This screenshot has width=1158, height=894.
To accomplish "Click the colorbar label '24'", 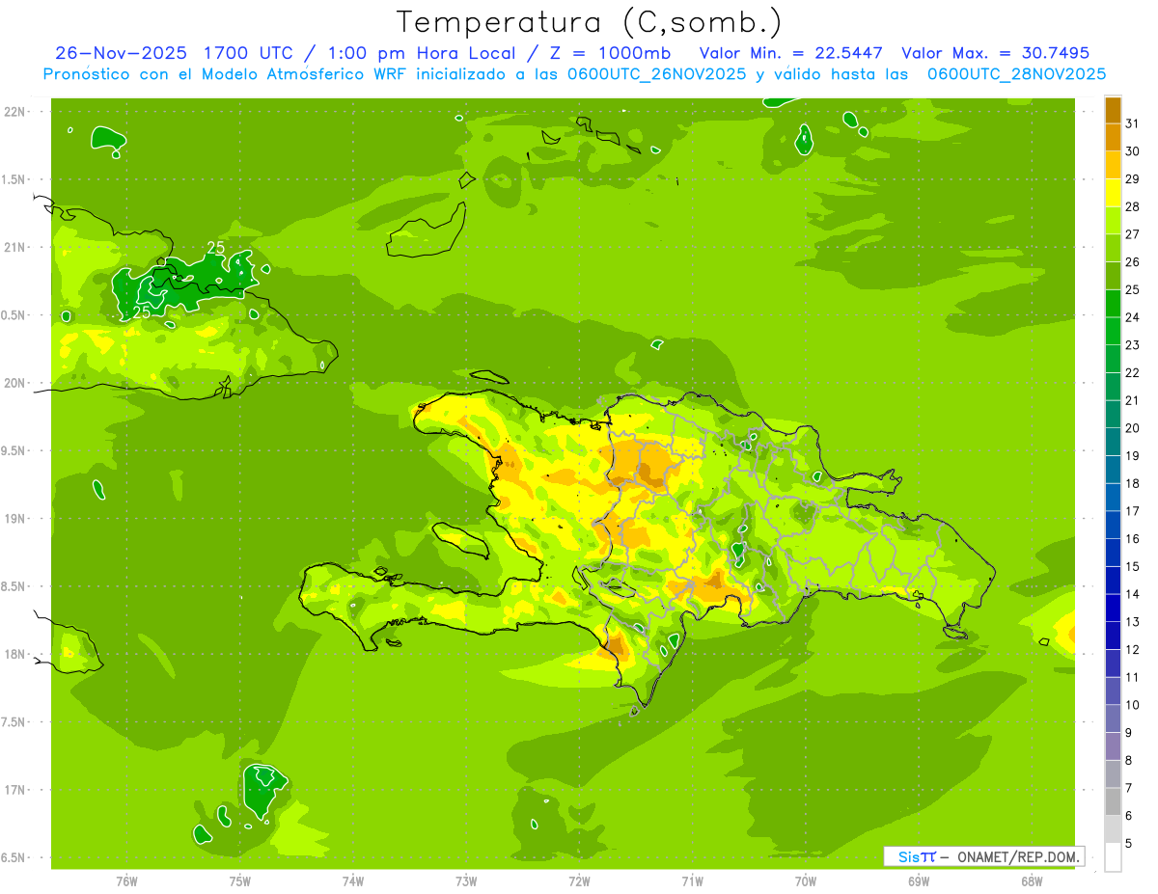I will click(x=1133, y=317).
